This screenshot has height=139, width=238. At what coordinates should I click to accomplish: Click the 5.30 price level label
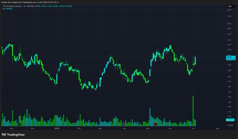229,34
